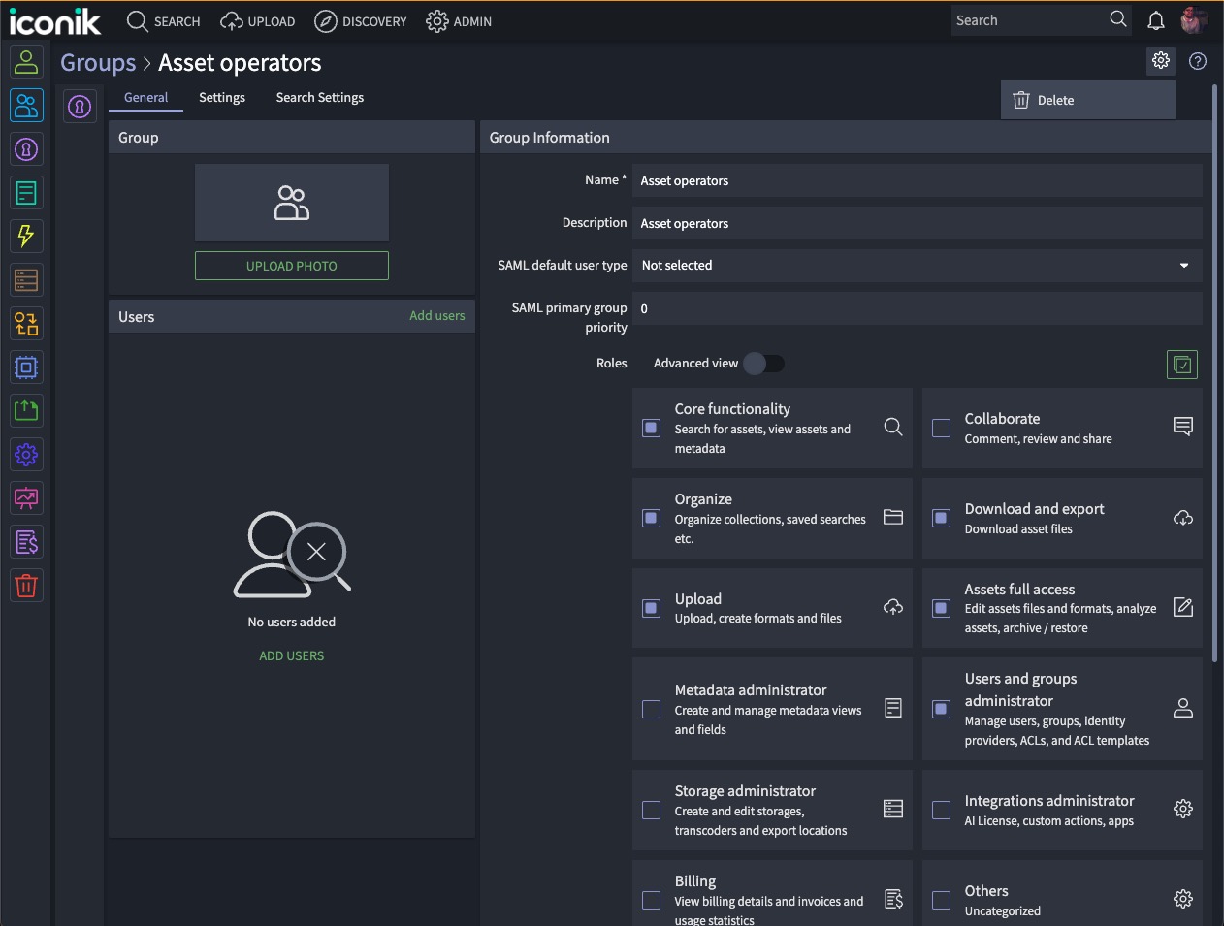This screenshot has width=1224, height=926.
Task: Open the SAML default user type dropdown
Action: click(1183, 265)
